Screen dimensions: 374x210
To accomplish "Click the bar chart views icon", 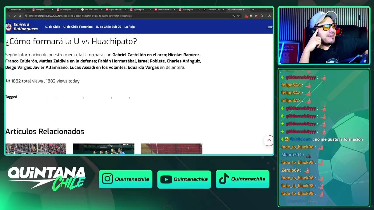I will pyautogui.click(x=8, y=81).
